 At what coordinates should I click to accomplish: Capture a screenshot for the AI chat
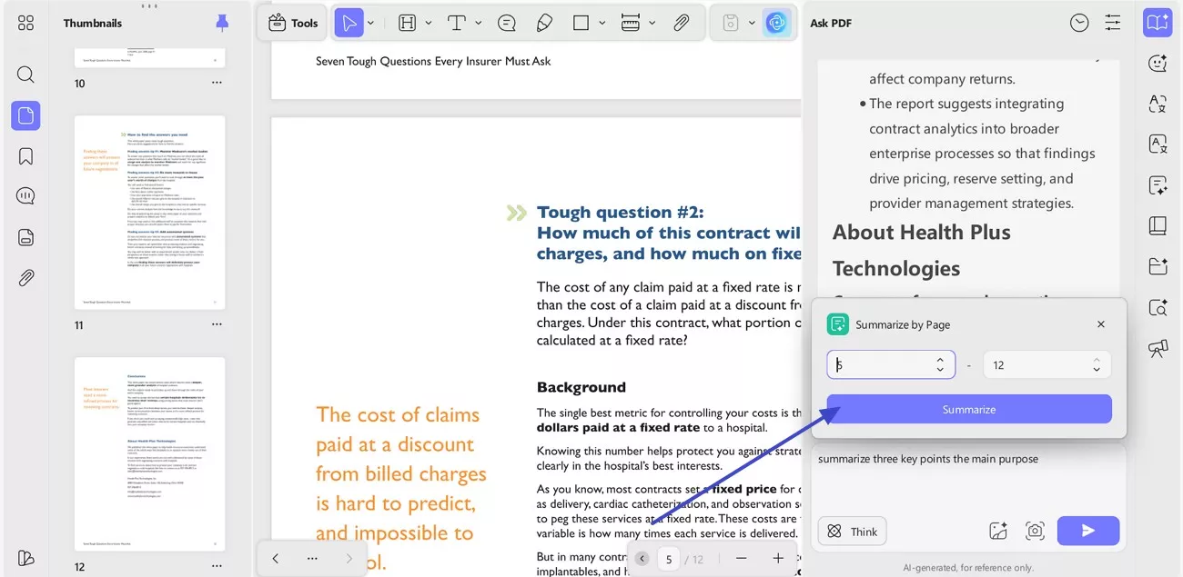(1036, 531)
